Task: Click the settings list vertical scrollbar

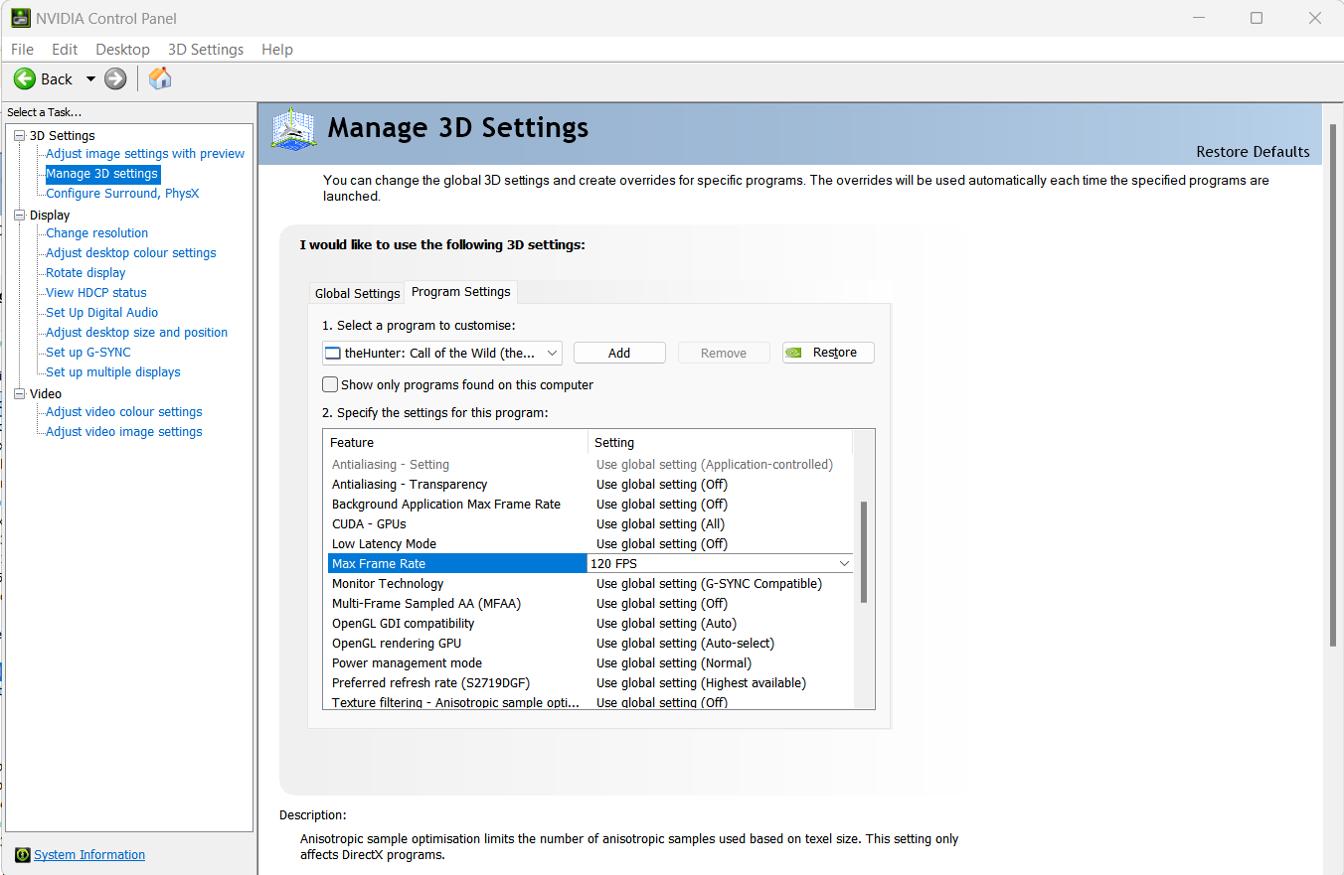Action: point(864,552)
